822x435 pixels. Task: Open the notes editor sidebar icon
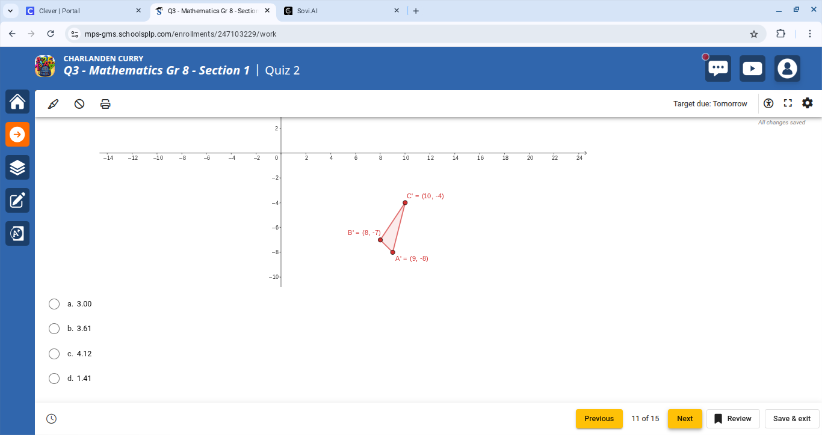point(17,201)
